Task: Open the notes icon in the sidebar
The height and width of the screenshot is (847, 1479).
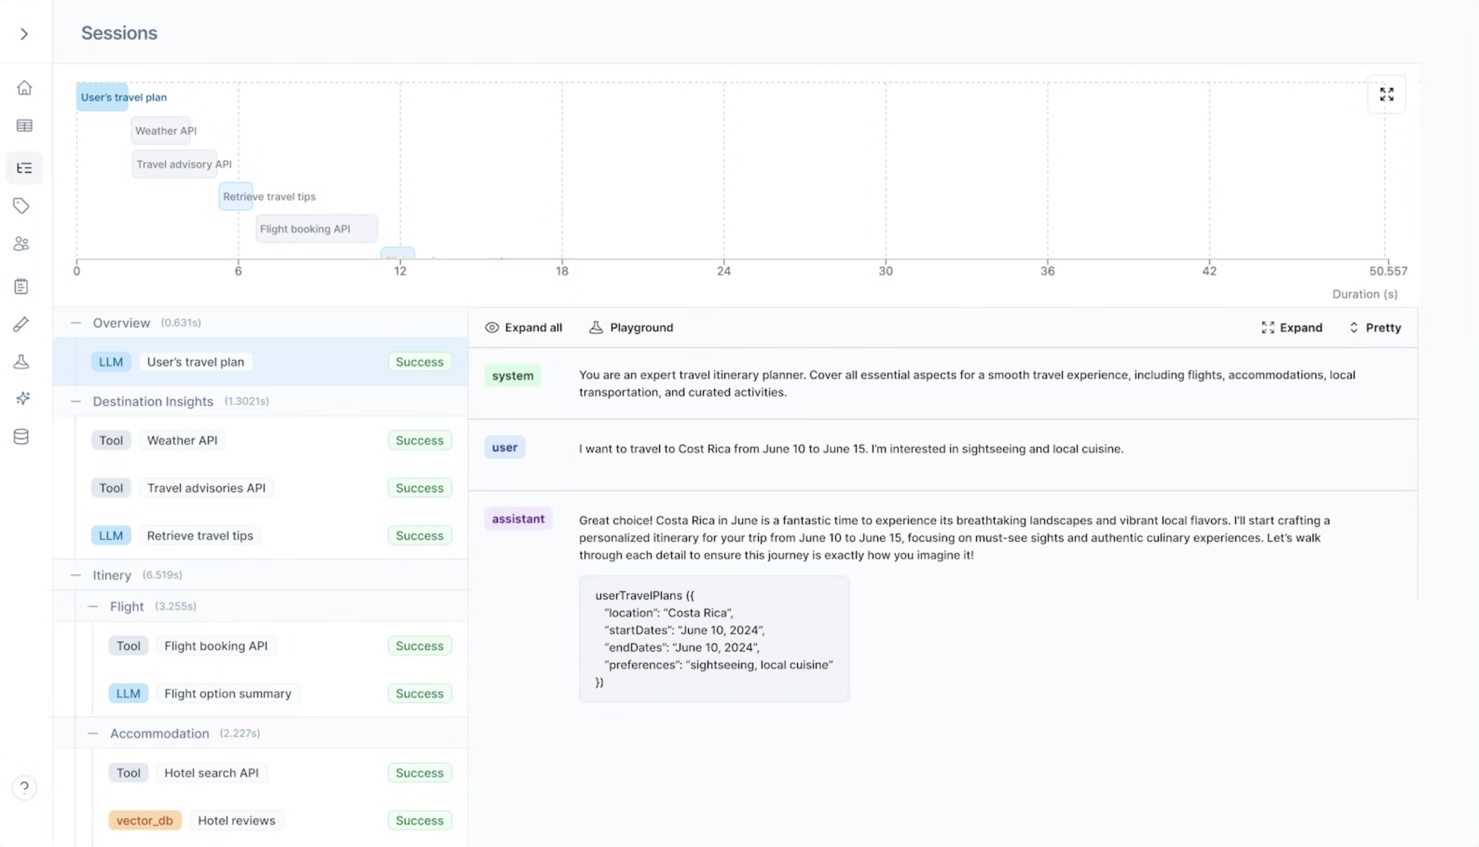Action: pyautogui.click(x=21, y=286)
